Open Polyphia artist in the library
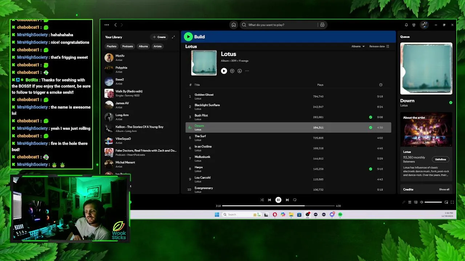Viewport: 465px width, 261px height. [x=140, y=70]
